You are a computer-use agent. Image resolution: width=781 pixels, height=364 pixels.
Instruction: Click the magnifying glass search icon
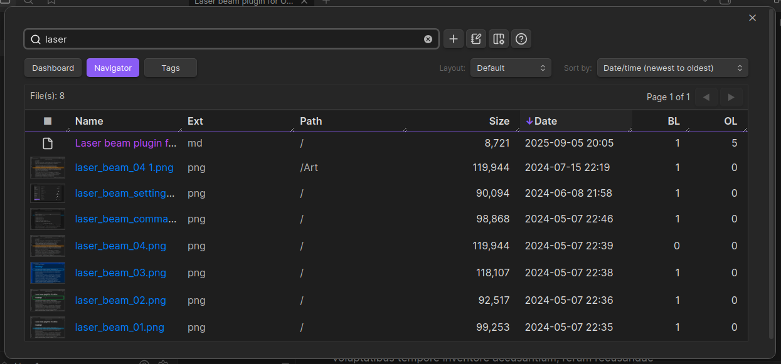[x=35, y=39]
